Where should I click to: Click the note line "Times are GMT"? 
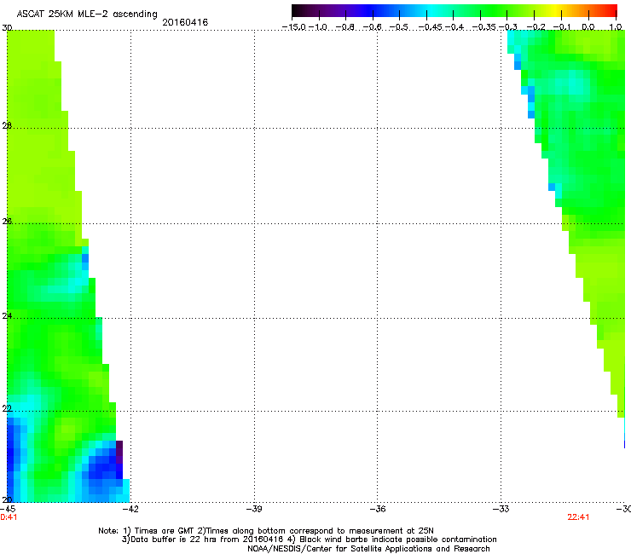[163, 531]
